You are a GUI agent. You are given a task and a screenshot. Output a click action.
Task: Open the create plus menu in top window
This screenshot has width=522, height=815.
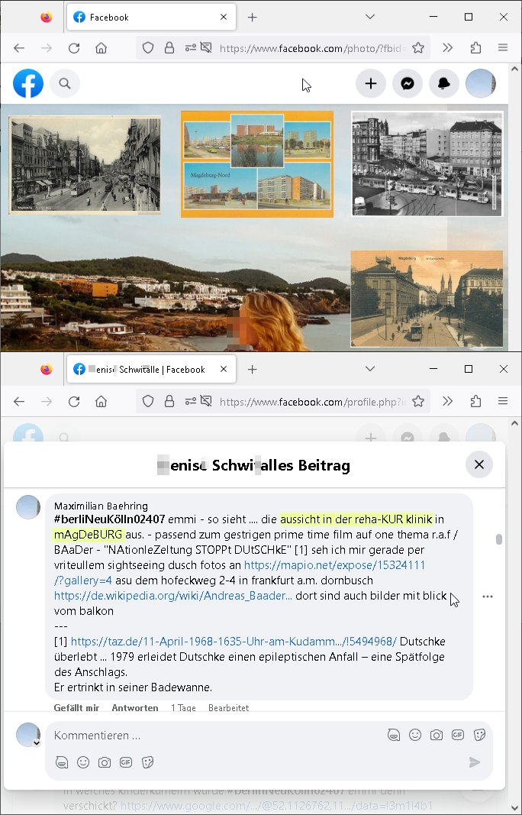[371, 83]
